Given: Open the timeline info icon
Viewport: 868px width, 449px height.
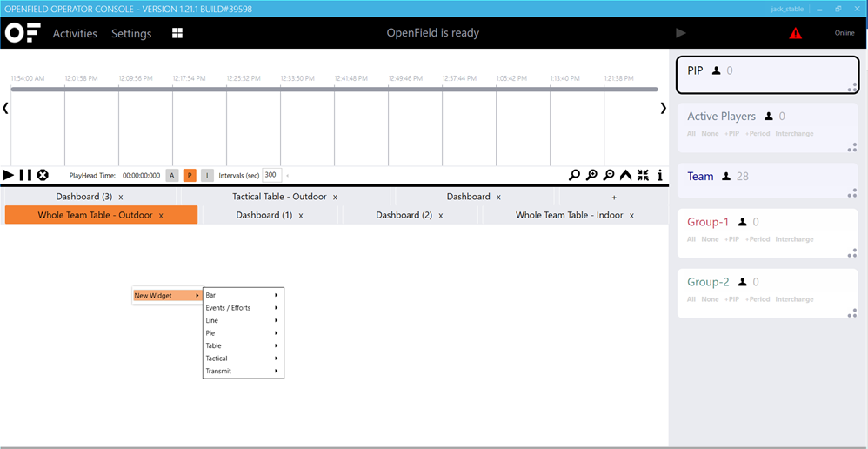Looking at the screenshot, I should 660,175.
